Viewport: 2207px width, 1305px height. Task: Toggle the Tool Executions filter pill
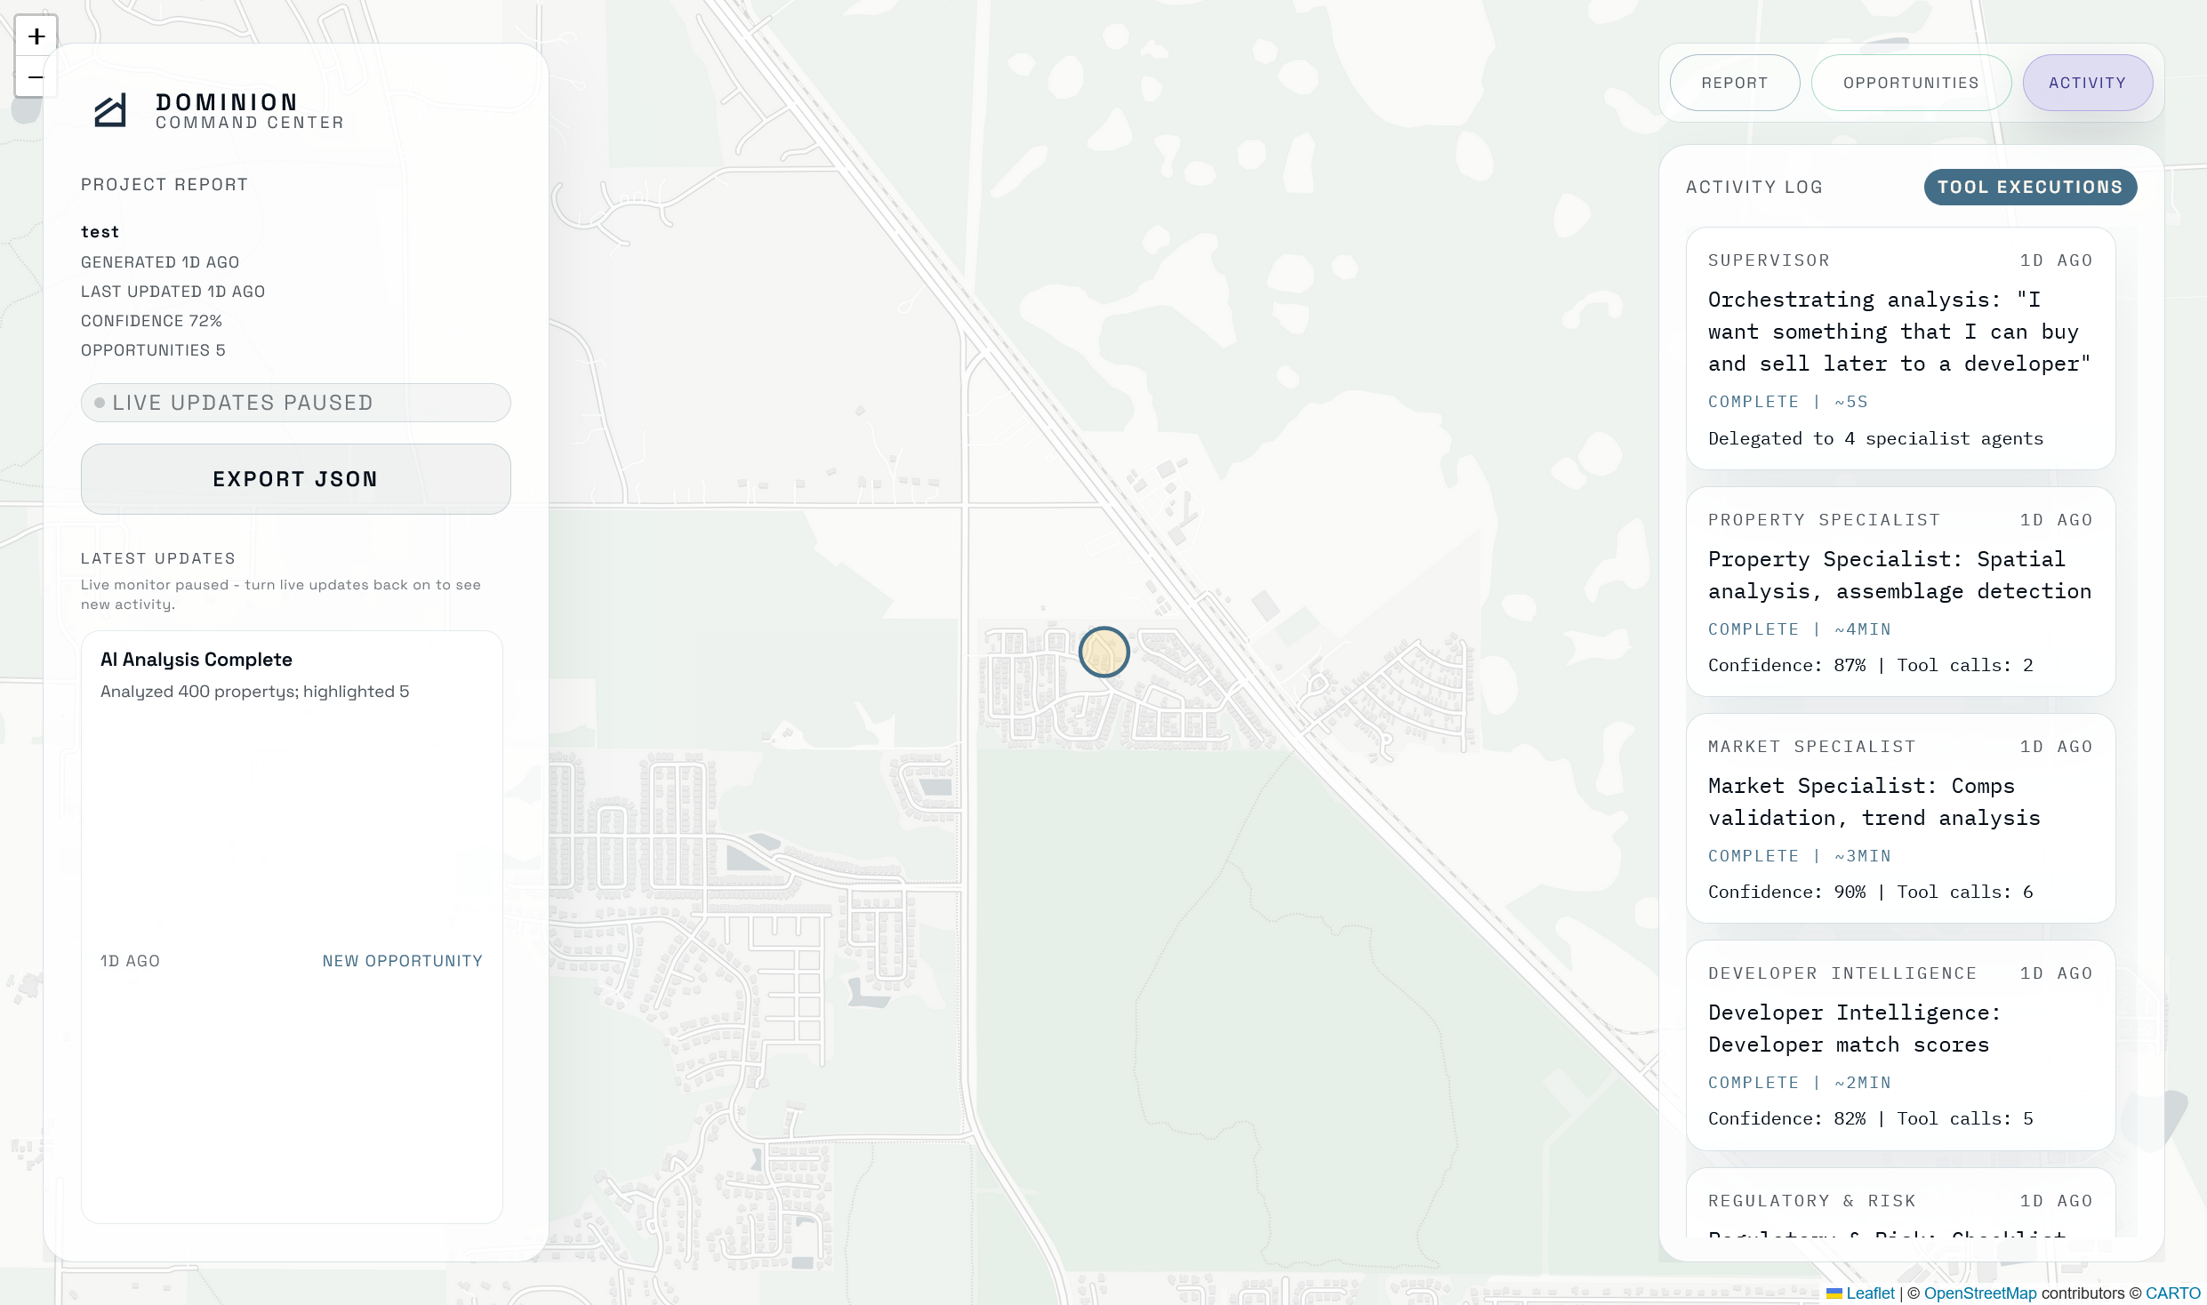pos(2029,188)
